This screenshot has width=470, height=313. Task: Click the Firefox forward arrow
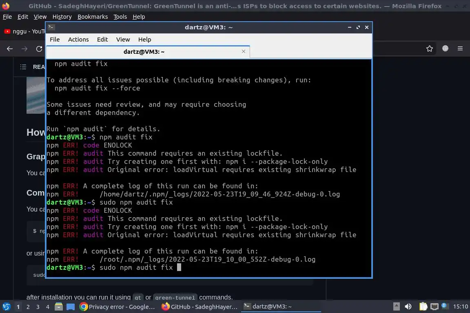pos(24,49)
